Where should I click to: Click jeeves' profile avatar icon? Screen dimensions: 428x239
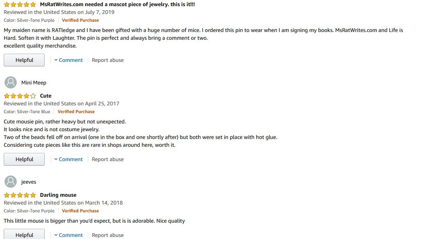[x=10, y=182]
